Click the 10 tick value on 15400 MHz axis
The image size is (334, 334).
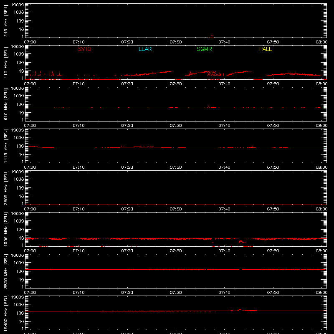(21, 321)
